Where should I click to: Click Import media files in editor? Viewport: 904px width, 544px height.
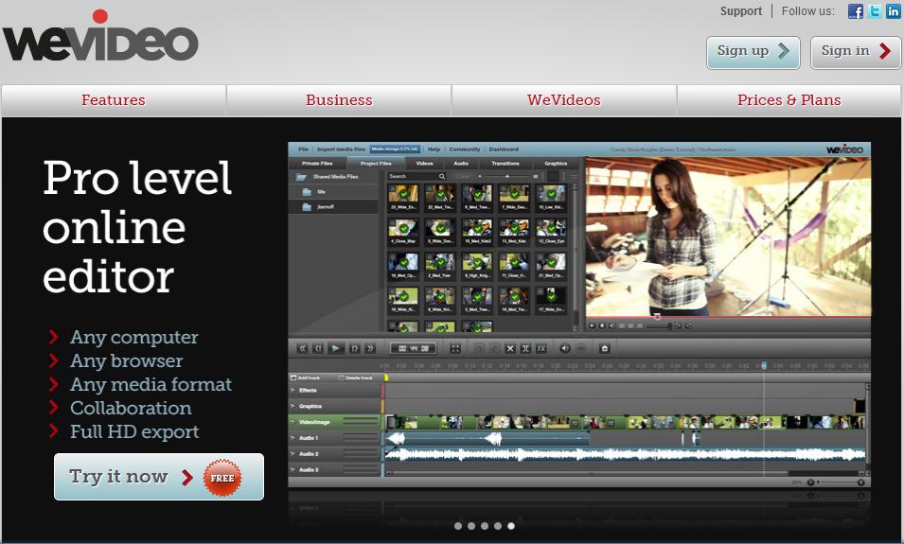pyautogui.click(x=341, y=149)
